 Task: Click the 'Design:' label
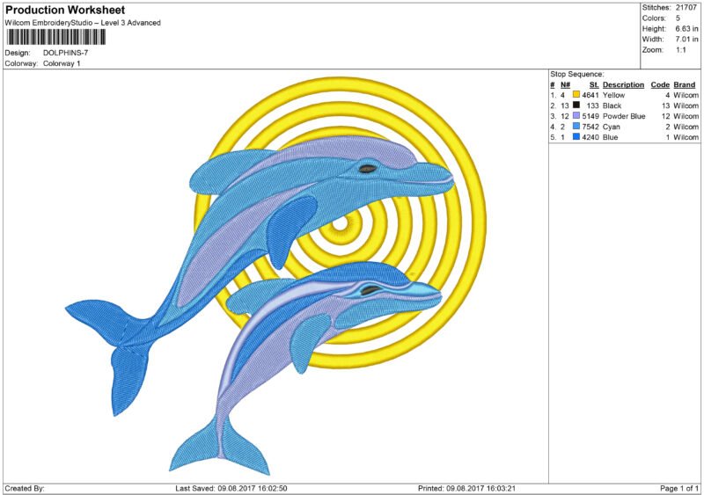18,53
